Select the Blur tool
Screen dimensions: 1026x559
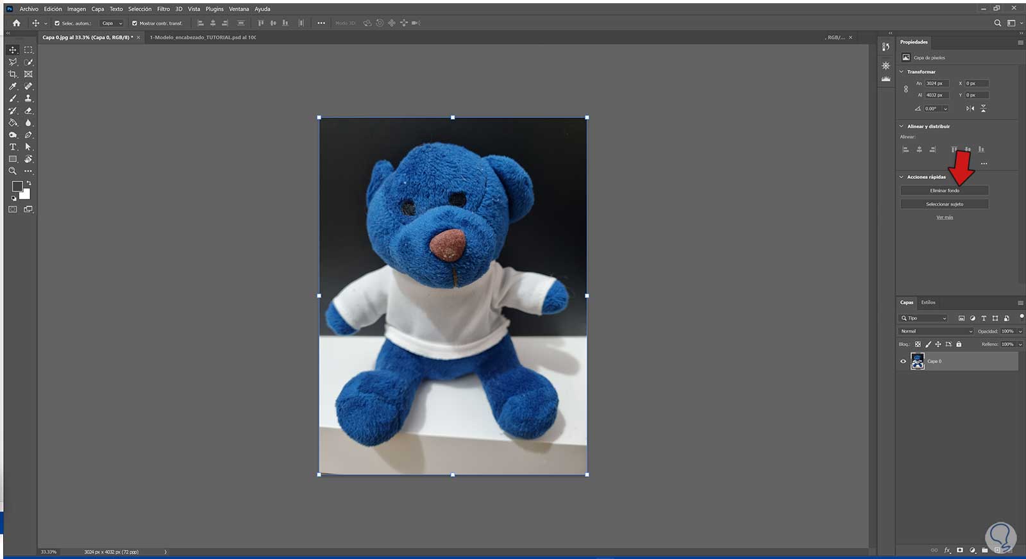tap(28, 123)
